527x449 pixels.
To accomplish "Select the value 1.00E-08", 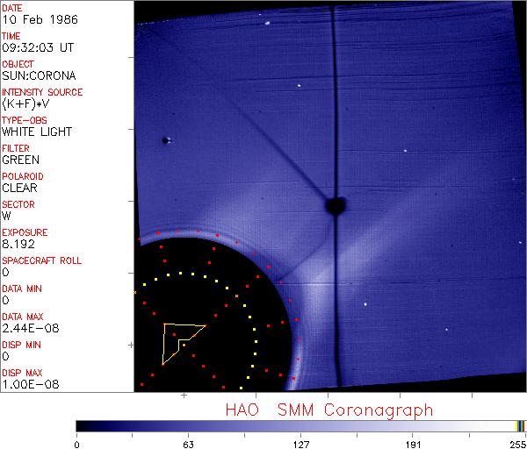I will (x=31, y=385).
